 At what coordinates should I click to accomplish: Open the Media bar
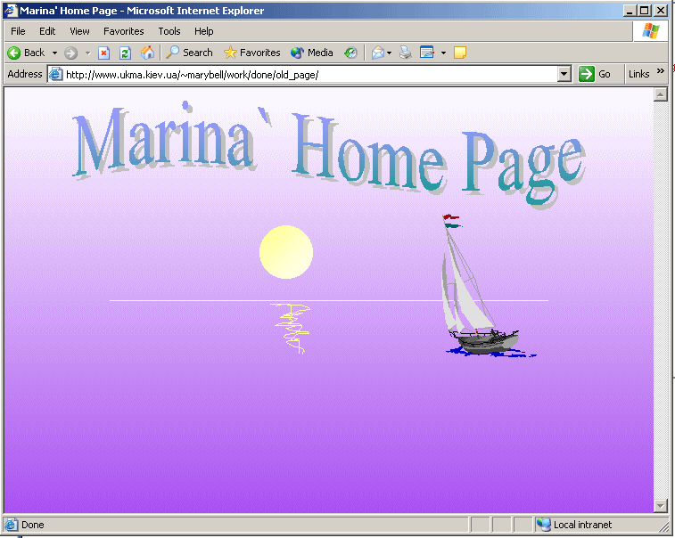point(312,53)
